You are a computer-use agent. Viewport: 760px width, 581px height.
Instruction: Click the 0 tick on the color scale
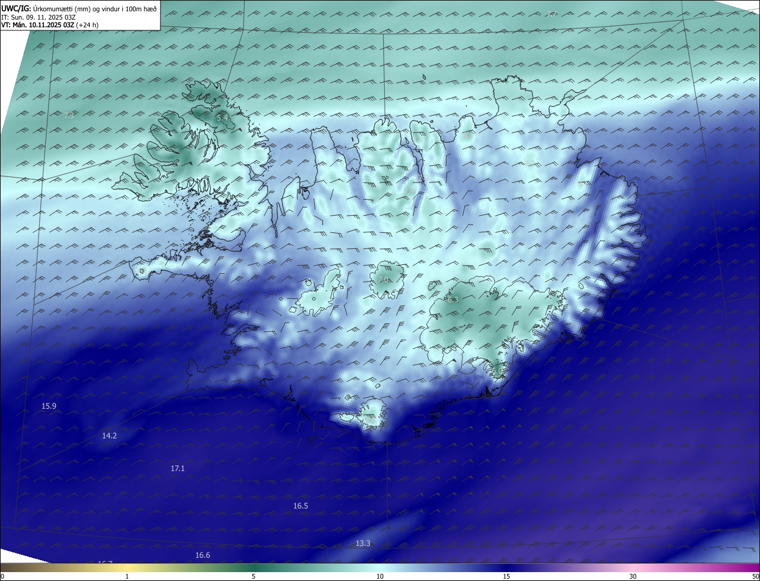tap(2, 576)
